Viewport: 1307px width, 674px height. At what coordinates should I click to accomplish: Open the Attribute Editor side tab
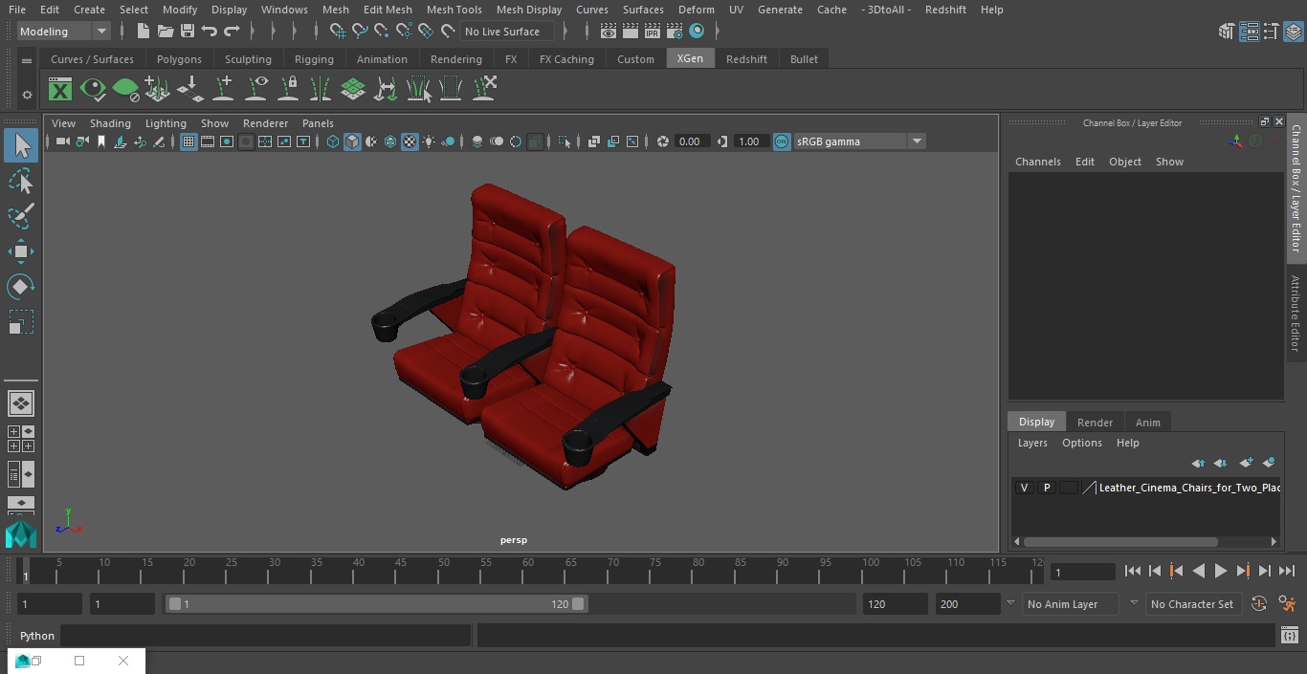[x=1296, y=315]
